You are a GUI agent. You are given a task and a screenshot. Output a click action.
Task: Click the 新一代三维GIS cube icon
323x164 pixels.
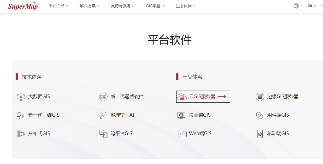20,115
